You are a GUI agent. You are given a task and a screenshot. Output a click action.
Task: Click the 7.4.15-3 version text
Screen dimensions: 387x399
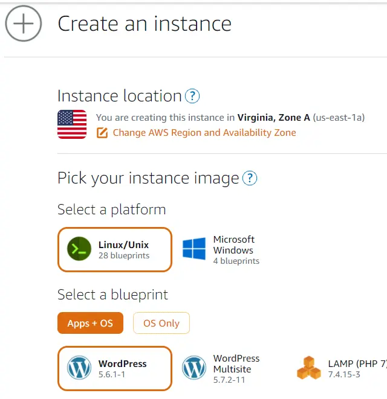[x=344, y=375]
